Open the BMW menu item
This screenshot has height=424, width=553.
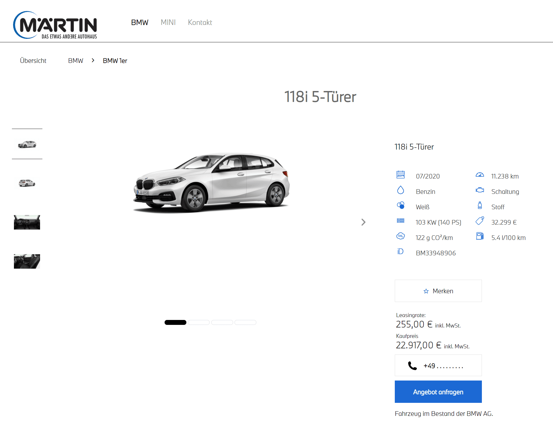pyautogui.click(x=140, y=22)
